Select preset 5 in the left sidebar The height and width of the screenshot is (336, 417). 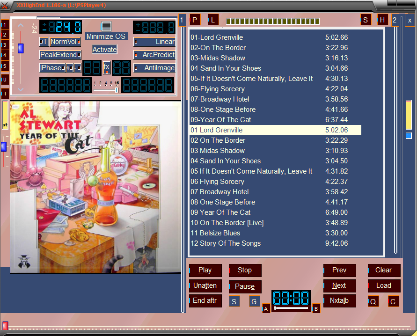[x=5, y=66]
